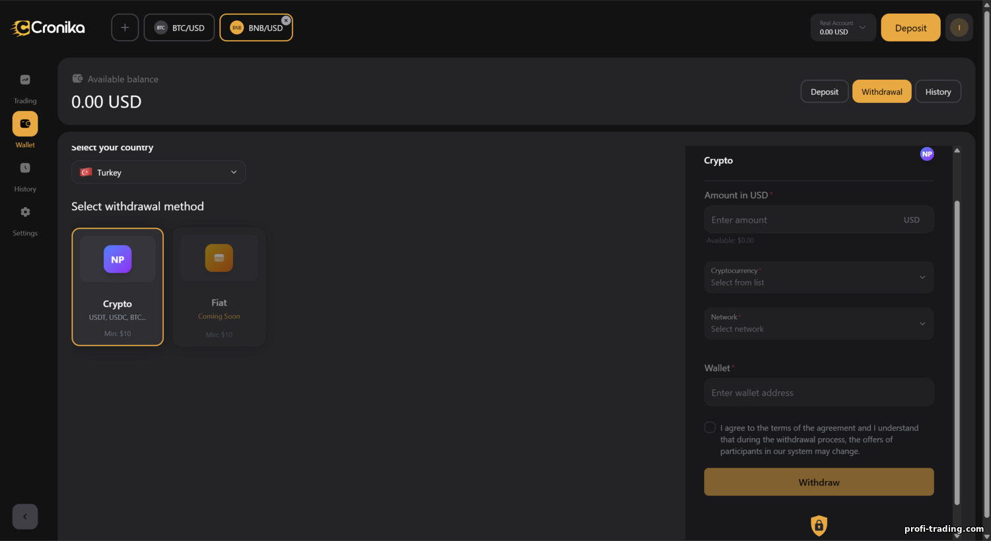Screen dimensions: 991x541
Task: Open the Turkey country dropdown
Action: tap(159, 172)
